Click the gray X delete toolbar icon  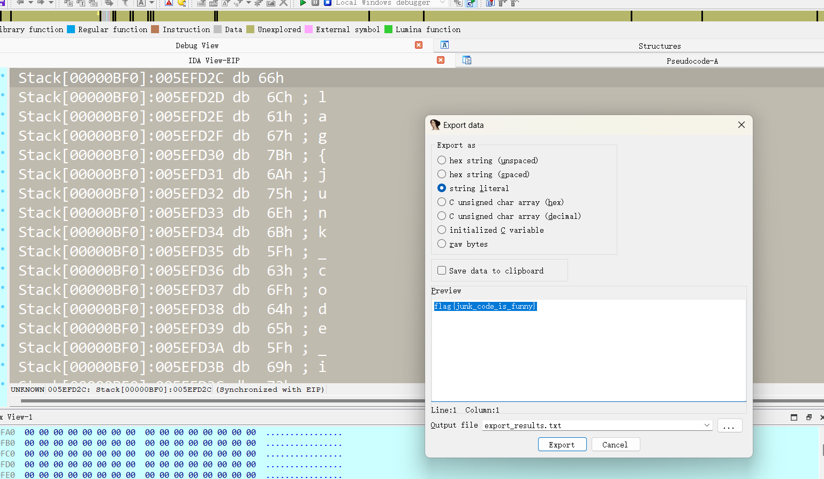click(x=283, y=3)
